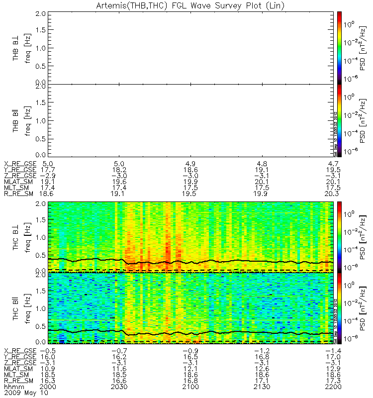Click the THC B∥ axis label

click(x=16, y=308)
